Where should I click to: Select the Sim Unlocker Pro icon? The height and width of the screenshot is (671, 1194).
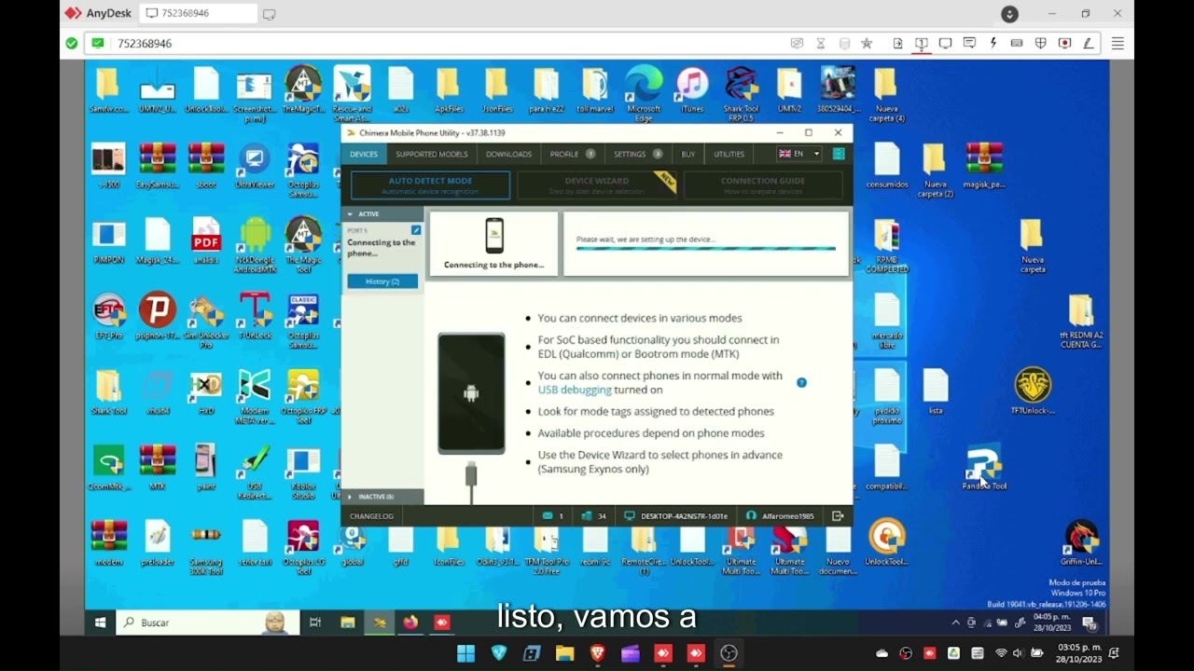click(206, 321)
